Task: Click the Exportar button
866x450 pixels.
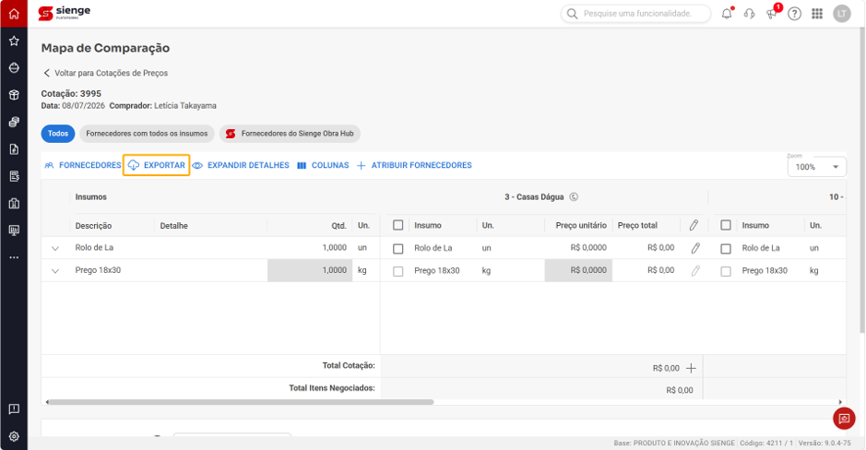Action: (156, 165)
